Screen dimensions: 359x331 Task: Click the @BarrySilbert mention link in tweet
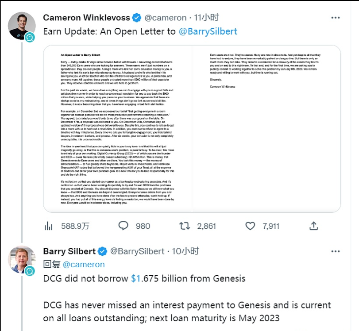click(x=208, y=31)
